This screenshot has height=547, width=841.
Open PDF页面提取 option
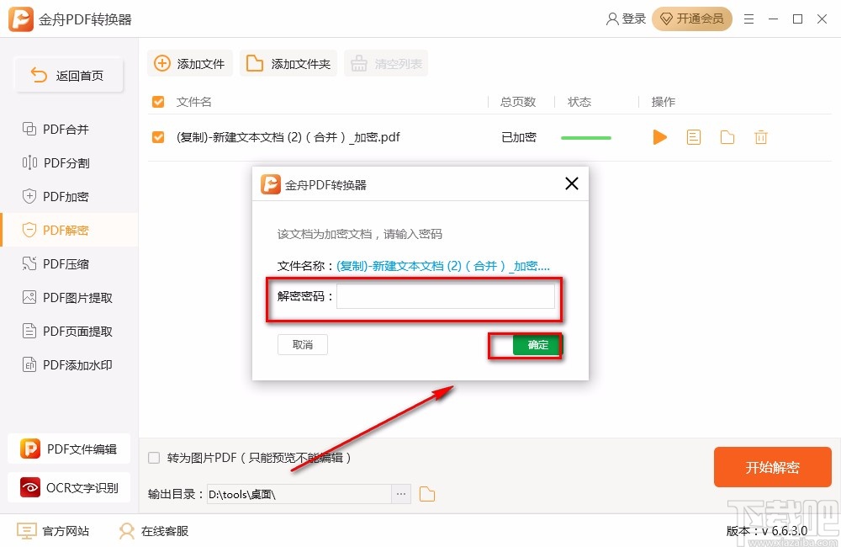67,332
